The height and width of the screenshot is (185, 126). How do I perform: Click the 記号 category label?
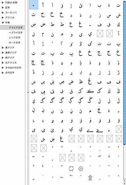click(7, 7)
